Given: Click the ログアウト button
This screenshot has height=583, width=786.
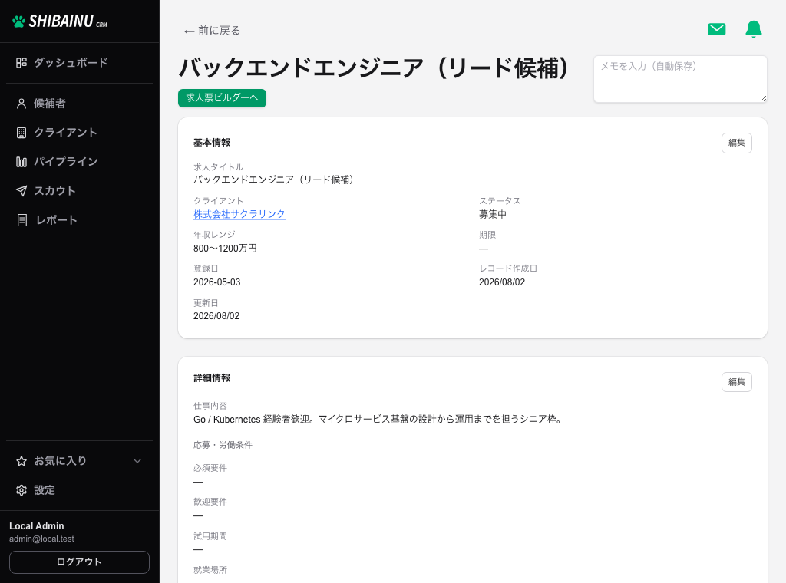Looking at the screenshot, I should pos(79,562).
